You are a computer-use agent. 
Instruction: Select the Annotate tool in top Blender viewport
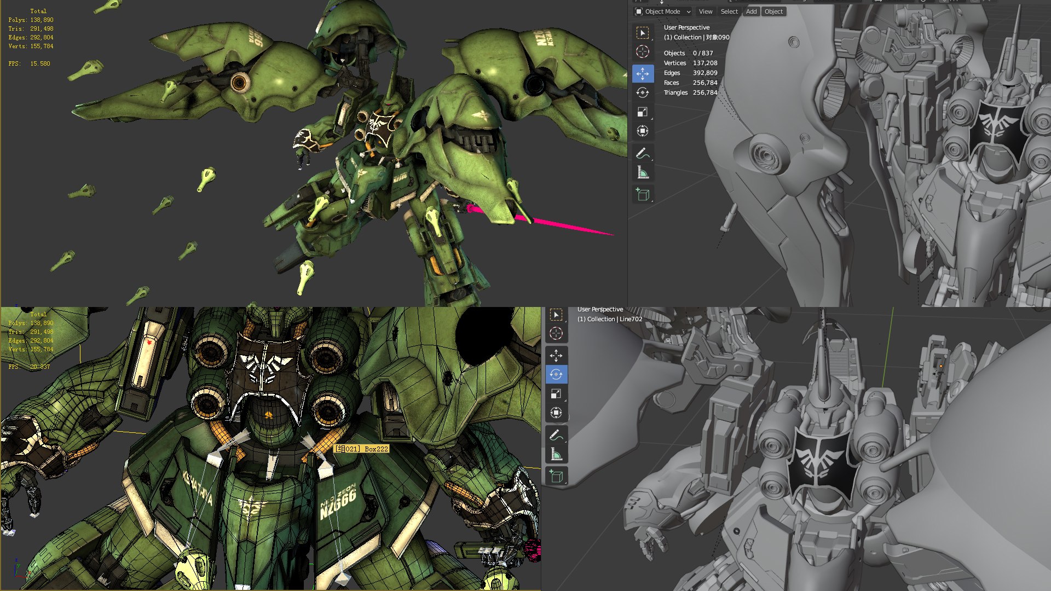coord(643,153)
